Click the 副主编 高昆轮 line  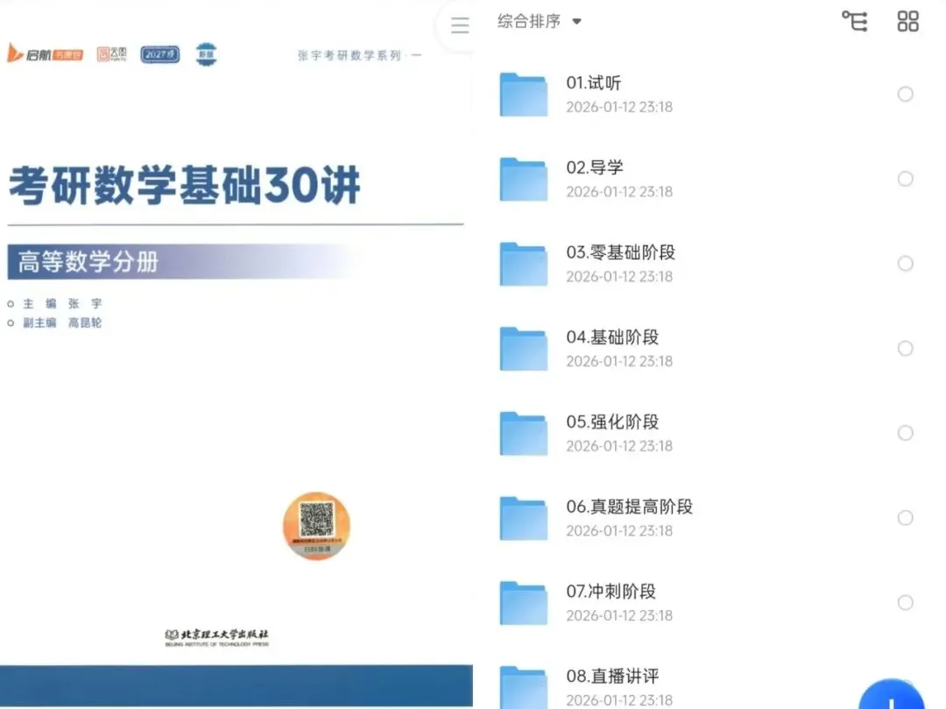tap(55, 323)
